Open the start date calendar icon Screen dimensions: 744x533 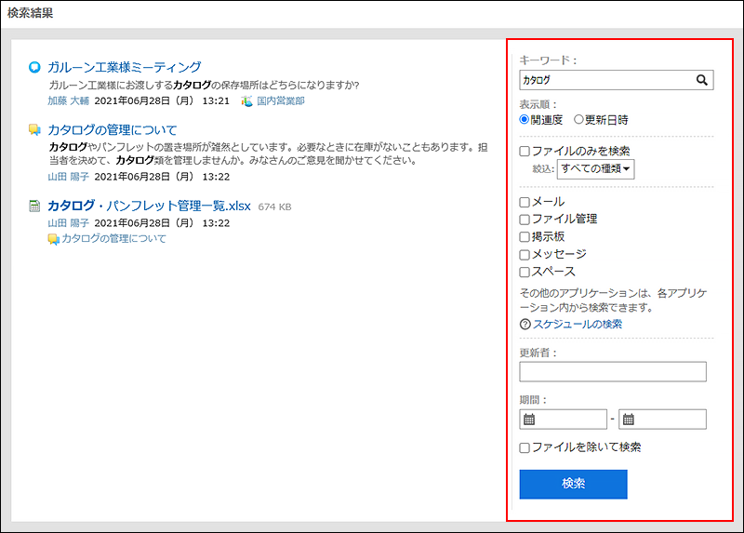tap(529, 420)
